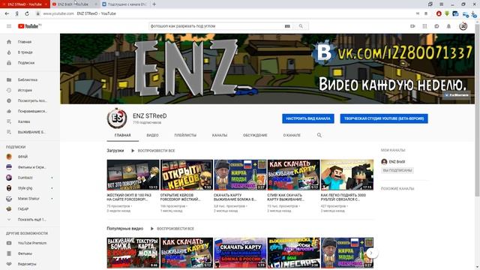The image size is (480, 270).
Task: Go back with the browser back arrow
Action: tap(7, 13)
